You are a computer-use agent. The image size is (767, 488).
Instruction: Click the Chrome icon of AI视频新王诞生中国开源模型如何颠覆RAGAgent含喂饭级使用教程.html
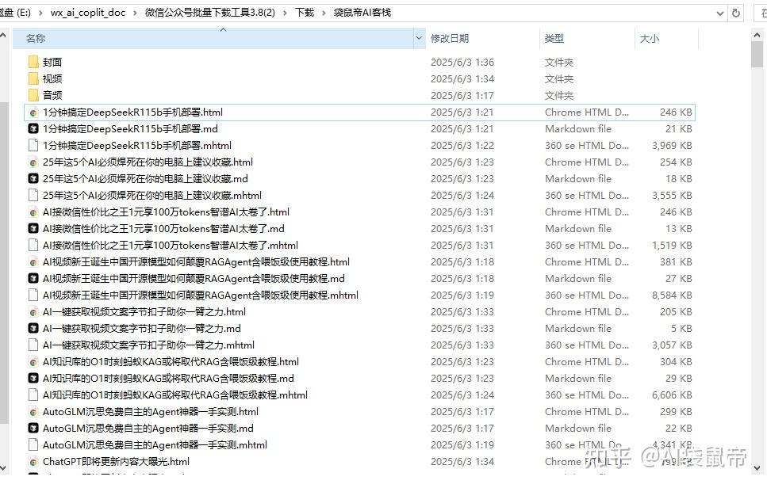point(33,262)
